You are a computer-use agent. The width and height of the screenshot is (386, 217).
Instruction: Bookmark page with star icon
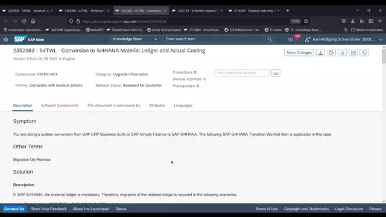[306, 22]
